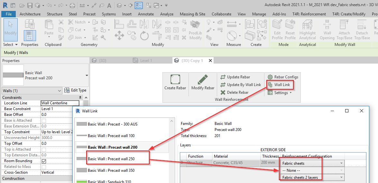
Task: Click the Move tool crossed arrows icon
Action: [x=119, y=35]
